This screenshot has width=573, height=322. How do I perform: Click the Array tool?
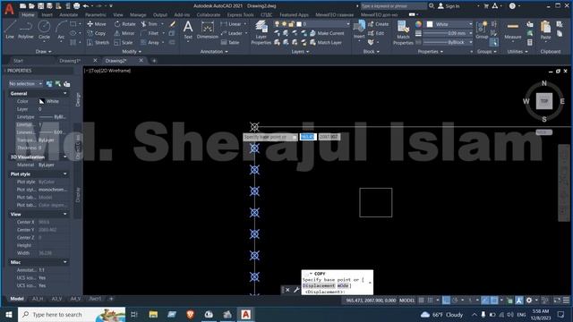click(150, 42)
